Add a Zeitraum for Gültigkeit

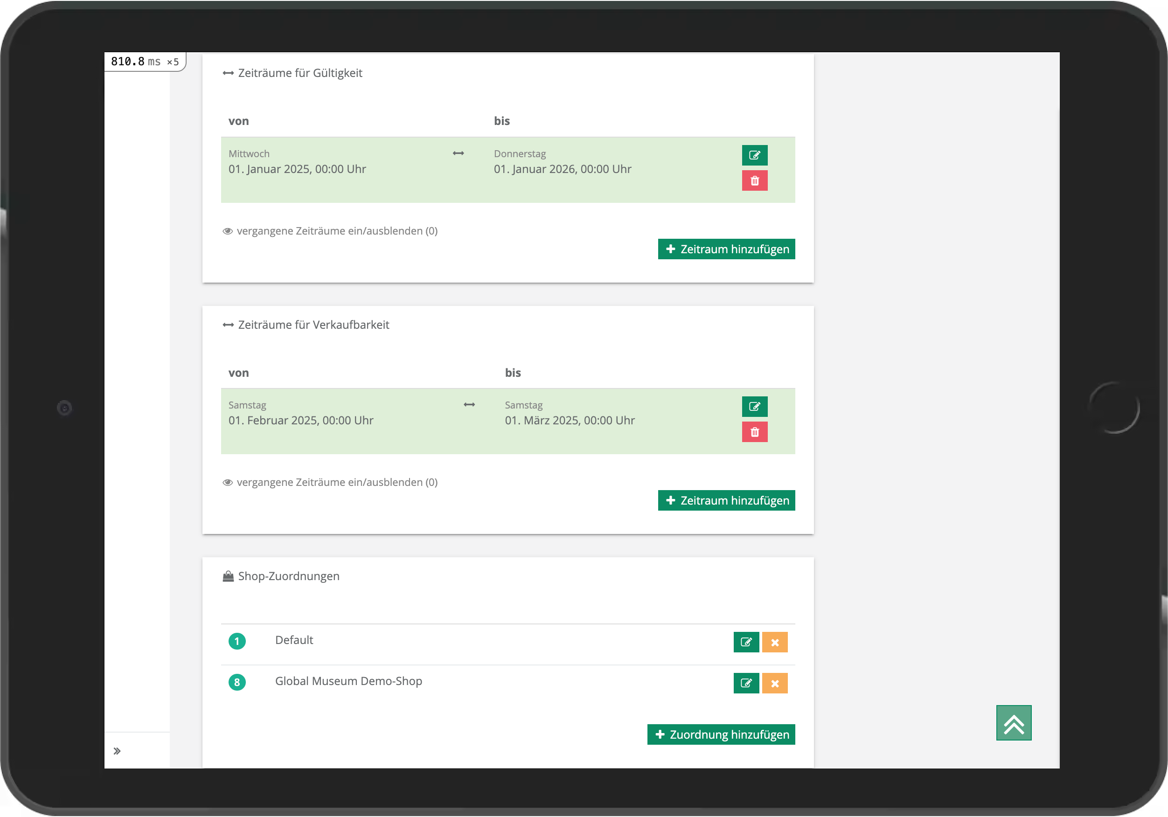pyautogui.click(x=726, y=249)
